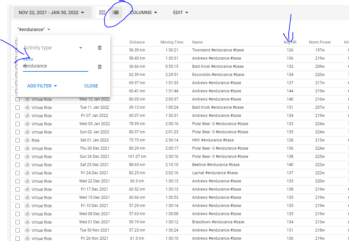The height and width of the screenshot is (241, 349).
Task: Tick the checkbox for Tue 30 Nov 2021
Action: click(18, 230)
